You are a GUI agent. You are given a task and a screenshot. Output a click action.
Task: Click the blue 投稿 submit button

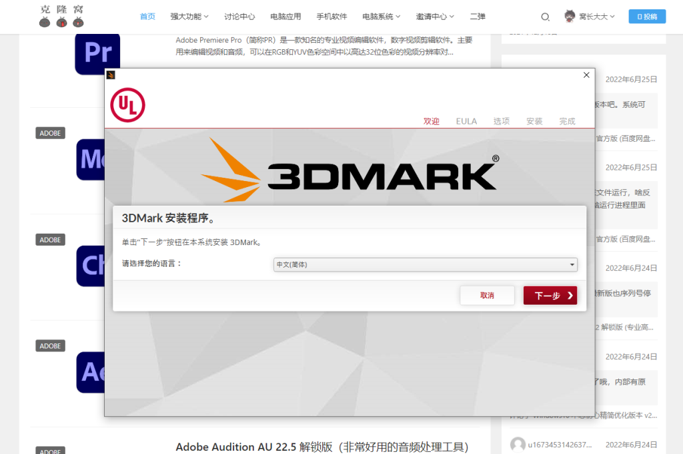pos(647,17)
